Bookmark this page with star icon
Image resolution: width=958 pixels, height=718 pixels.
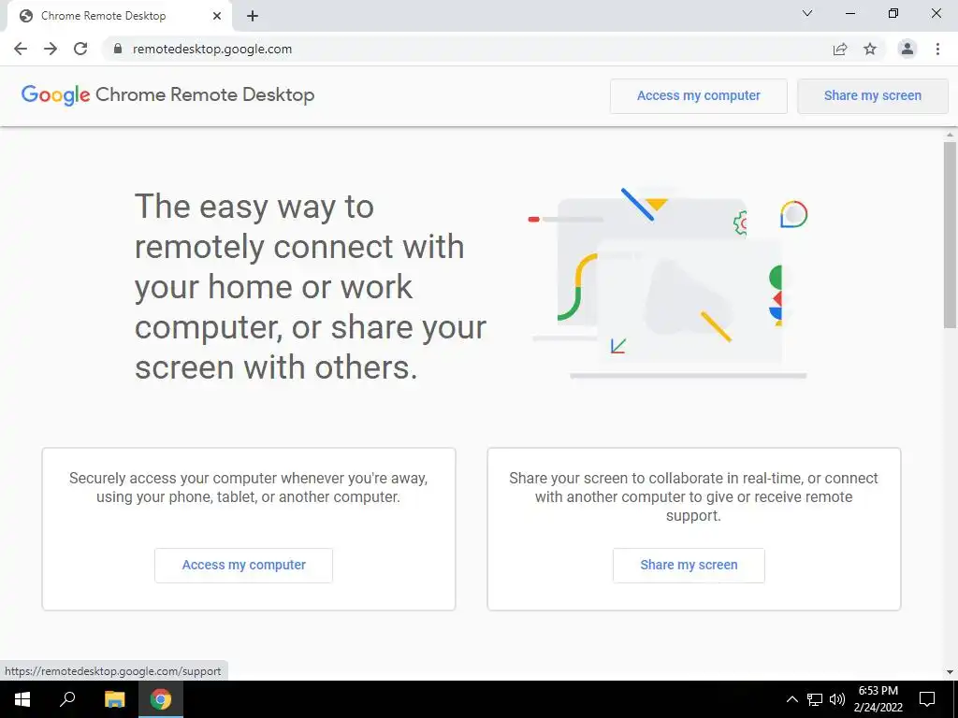(x=870, y=49)
